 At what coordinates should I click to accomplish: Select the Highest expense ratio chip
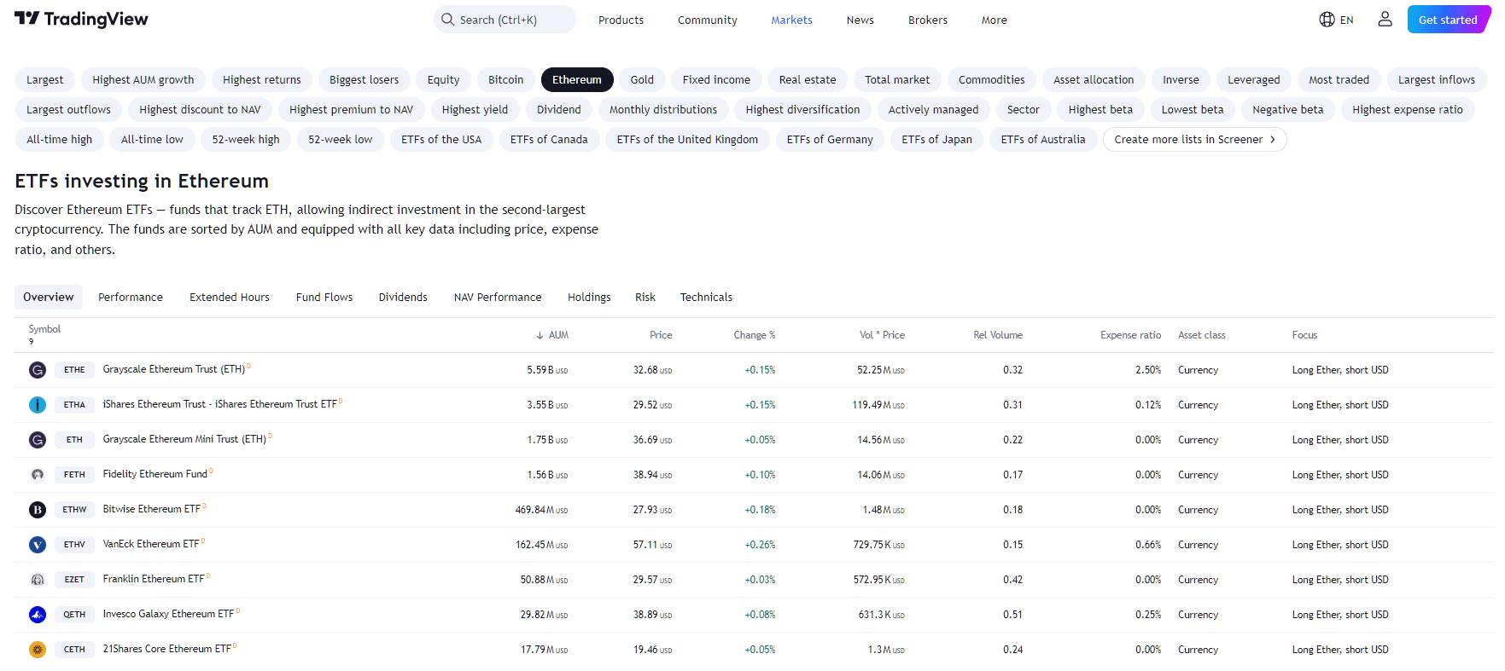point(1408,109)
